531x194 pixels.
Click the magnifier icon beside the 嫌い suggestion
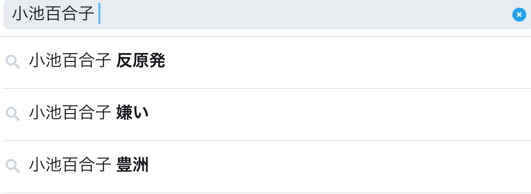click(x=13, y=114)
